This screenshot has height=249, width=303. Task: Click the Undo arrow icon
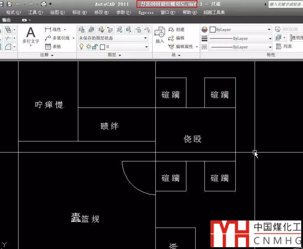(18, 4)
